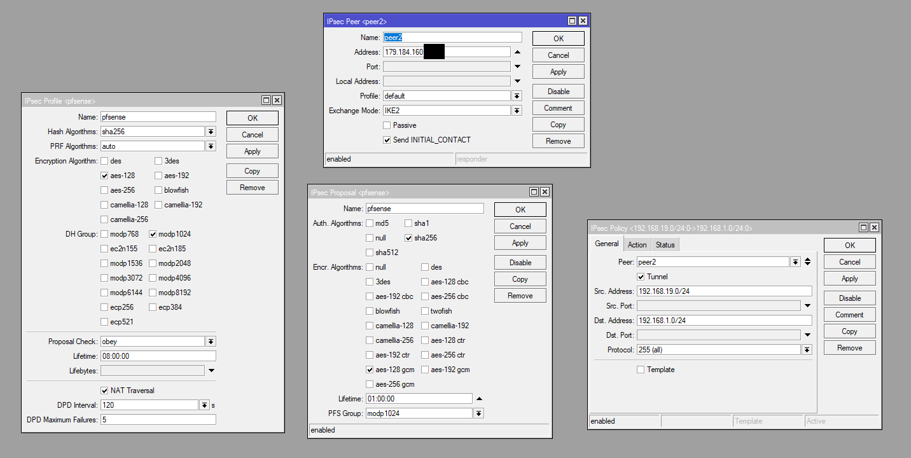The width and height of the screenshot is (911, 458).
Task: Switch to the Action tab in IPsec Policy
Action: point(637,244)
